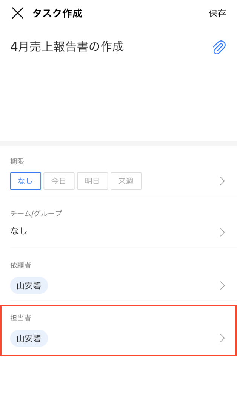Tap the 期限 section label
This screenshot has width=237, height=409.
[x=17, y=162]
